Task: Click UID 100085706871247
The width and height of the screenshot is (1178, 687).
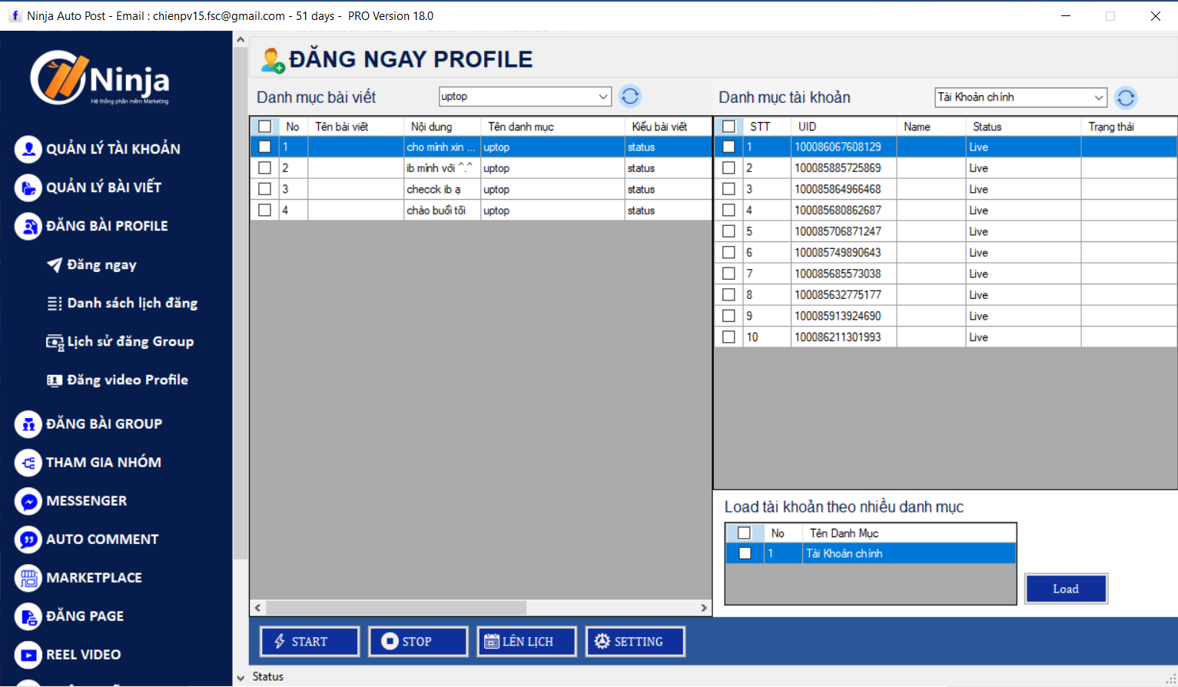Action: (x=838, y=231)
